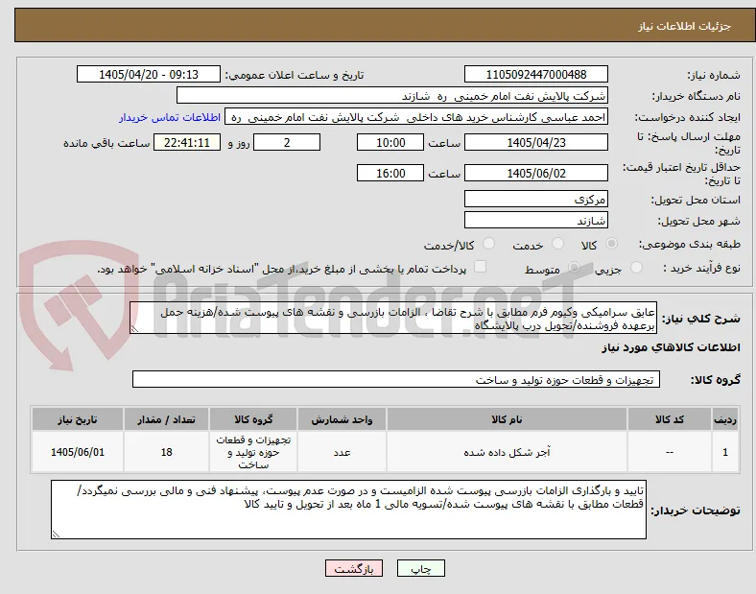Click the countdown field 22:41:11

187,143
